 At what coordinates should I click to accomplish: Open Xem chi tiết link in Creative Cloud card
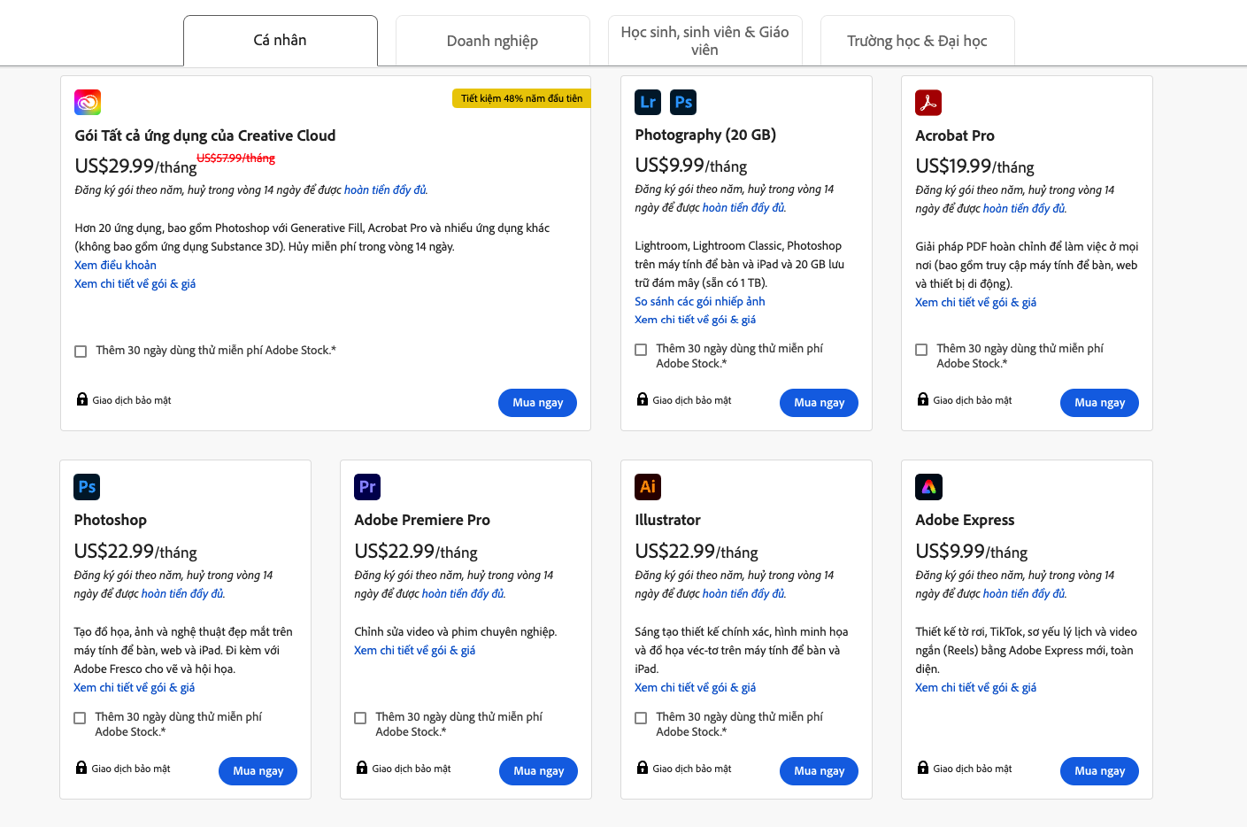pyautogui.click(x=135, y=284)
